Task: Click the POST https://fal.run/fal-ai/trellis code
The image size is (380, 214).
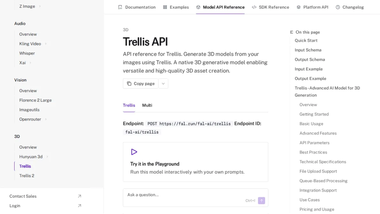Action: click(x=189, y=124)
